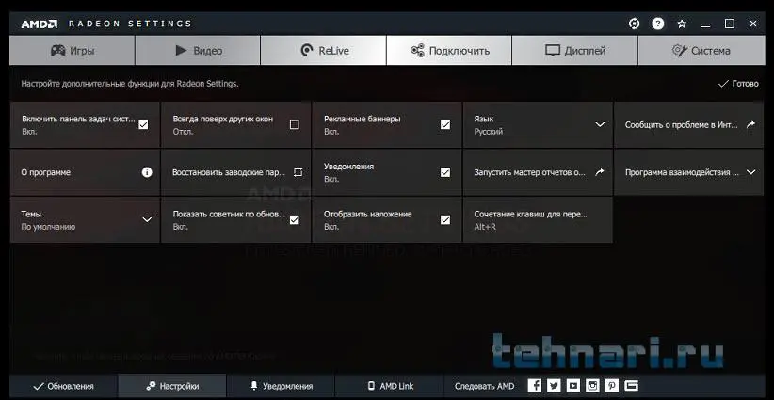Click the star favorites icon in title bar

(682, 24)
